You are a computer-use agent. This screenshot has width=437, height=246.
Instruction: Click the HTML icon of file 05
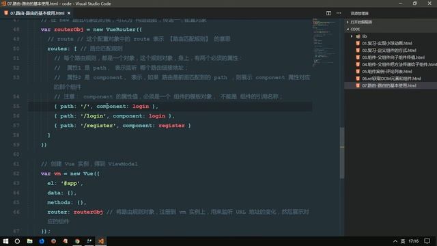[358, 71]
